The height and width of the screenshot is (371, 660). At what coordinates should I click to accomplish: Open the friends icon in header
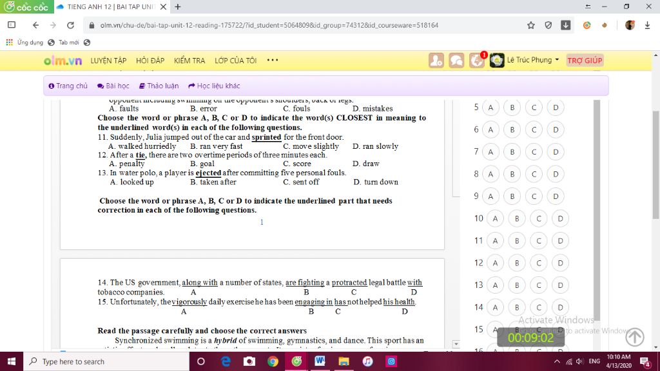coord(436,61)
